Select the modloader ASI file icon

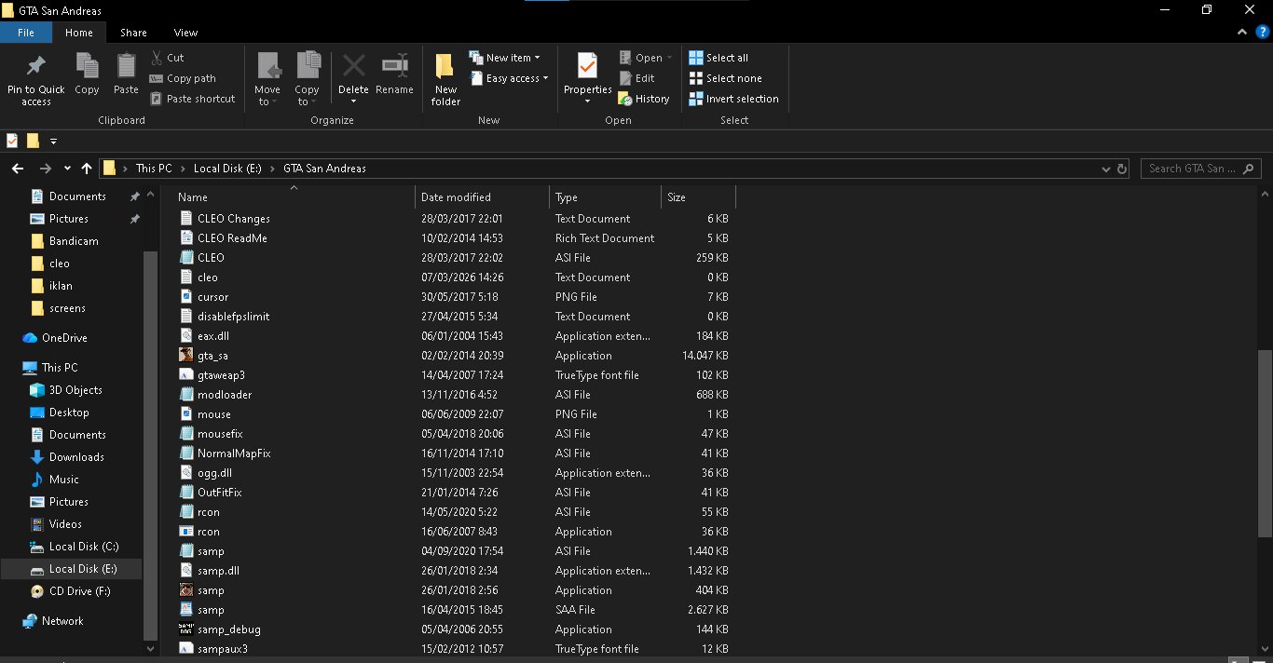pos(186,395)
